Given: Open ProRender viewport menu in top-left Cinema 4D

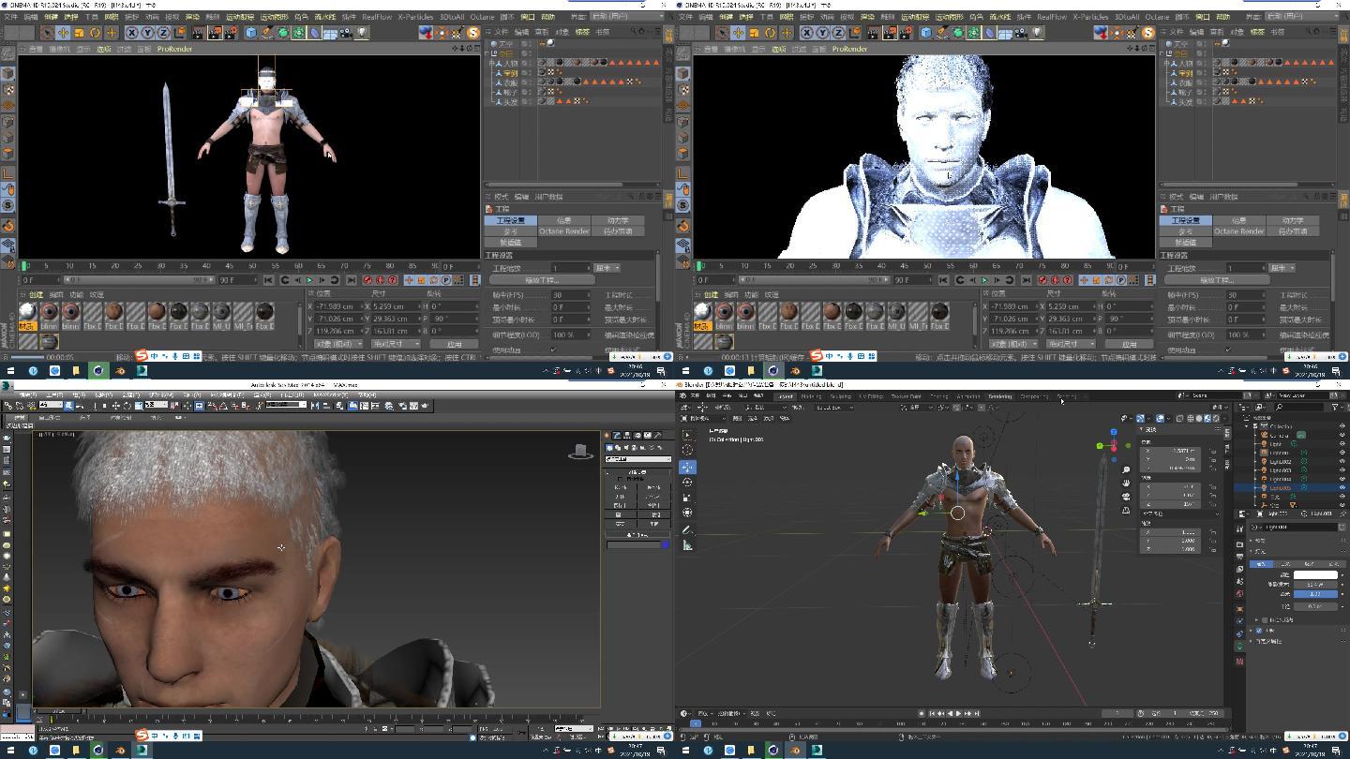Looking at the screenshot, I should pos(174,49).
